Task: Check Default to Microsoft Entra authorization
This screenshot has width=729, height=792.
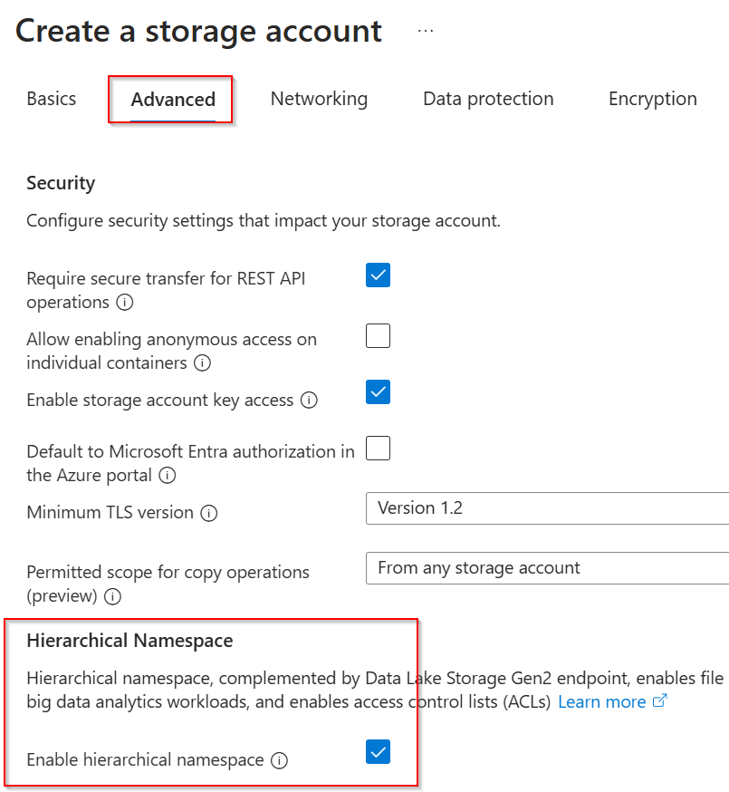Action: pyautogui.click(x=378, y=448)
